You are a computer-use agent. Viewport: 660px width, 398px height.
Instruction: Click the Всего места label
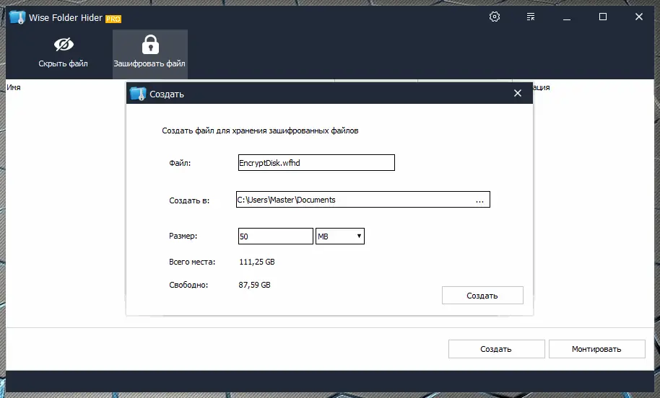192,262
